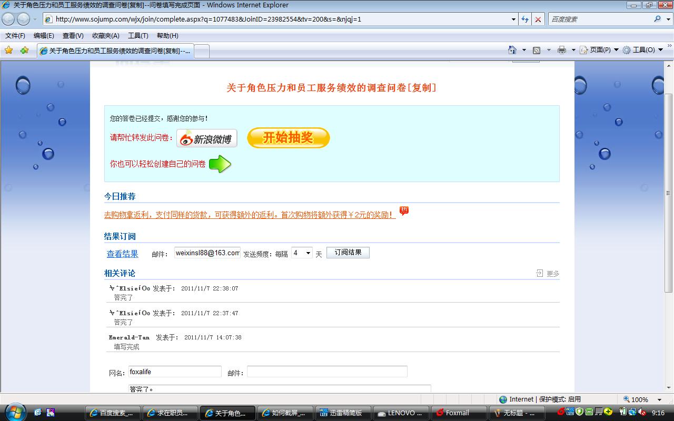
Task: Click the browser Forward arrow button
Action: [x=23, y=19]
